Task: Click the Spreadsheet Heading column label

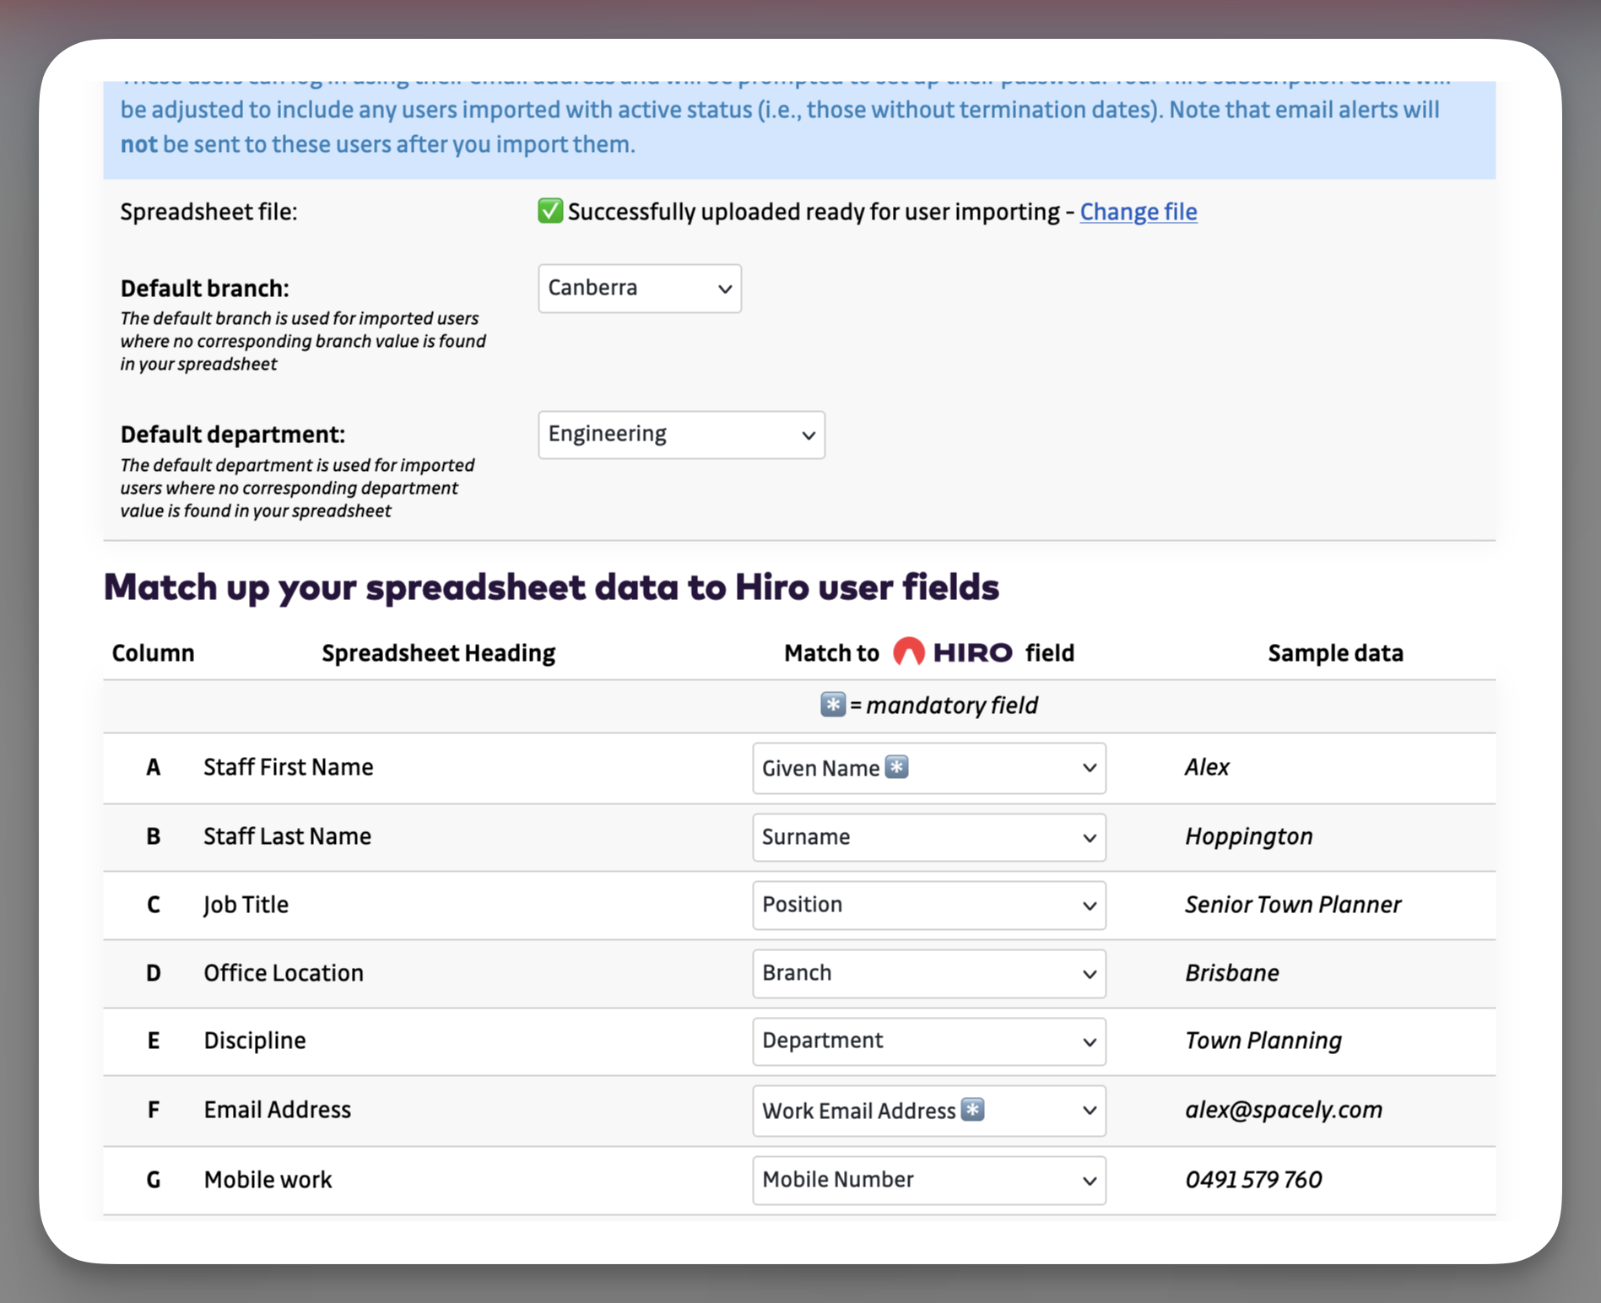Action: tap(437, 651)
